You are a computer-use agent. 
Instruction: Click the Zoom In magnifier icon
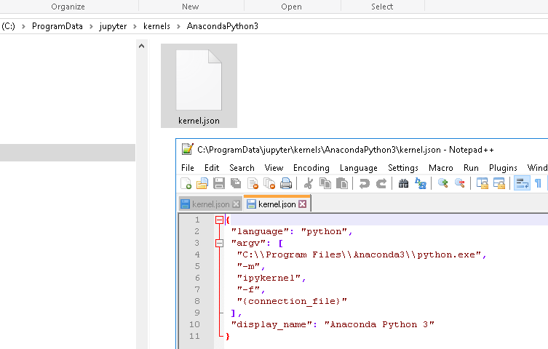pos(442,184)
